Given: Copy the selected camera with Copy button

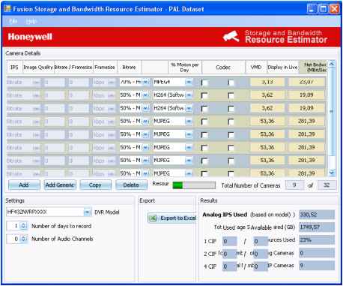Looking at the screenshot, I should 95,185.
